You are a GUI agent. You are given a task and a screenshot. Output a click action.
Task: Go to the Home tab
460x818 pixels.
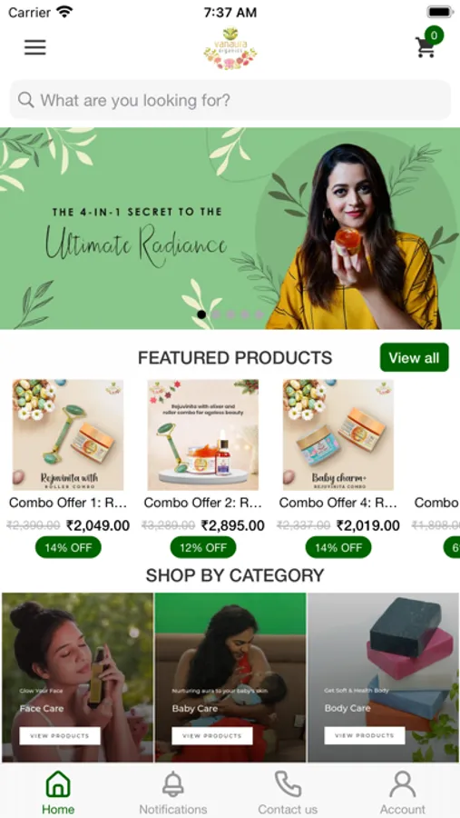(58, 792)
